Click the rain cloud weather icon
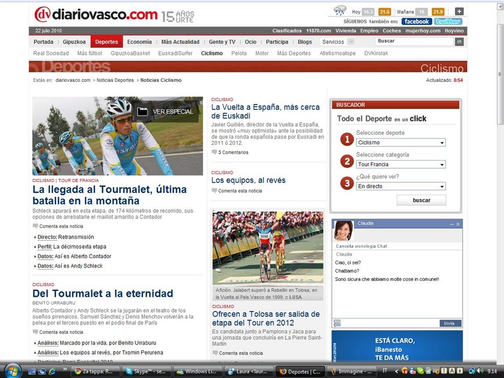 (x=340, y=11)
